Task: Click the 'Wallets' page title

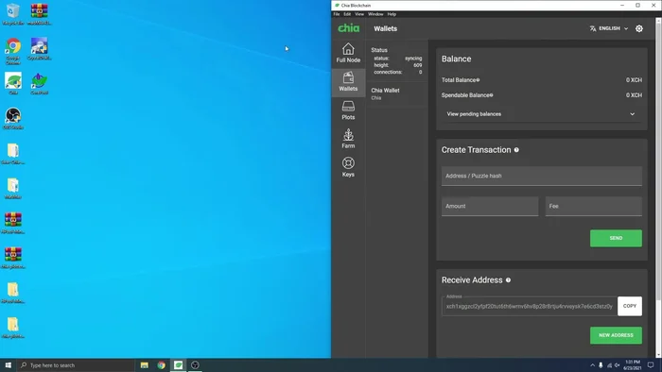Action: pyautogui.click(x=386, y=28)
